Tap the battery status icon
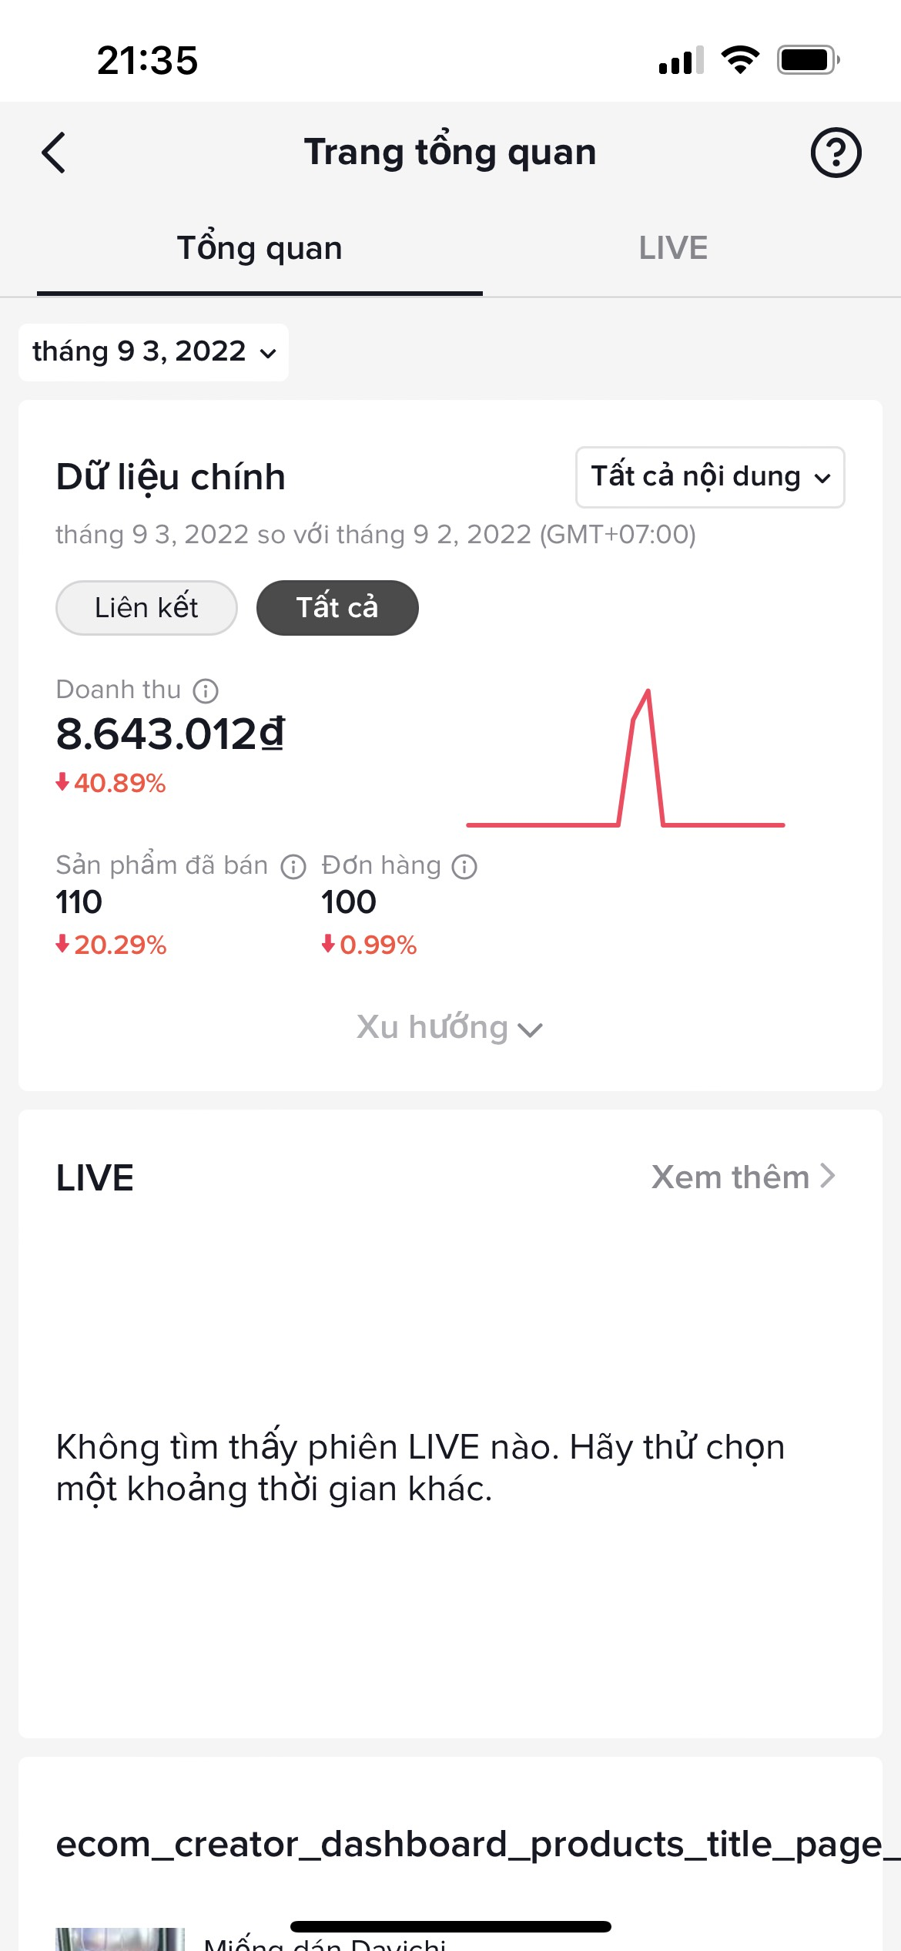 coord(808,60)
